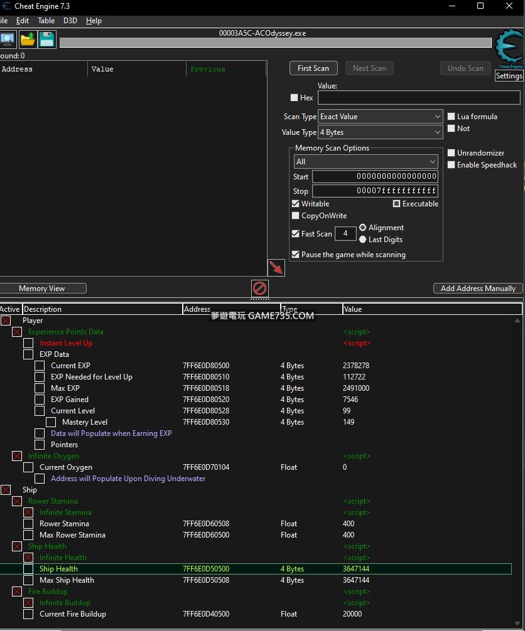525x631 pixels.
Task: Click red arrow to copy selected addresses
Action: (x=276, y=268)
